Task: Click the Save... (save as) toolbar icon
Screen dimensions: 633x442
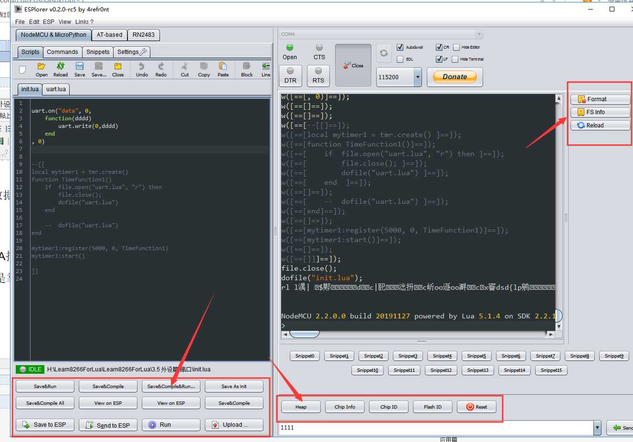Action: pyautogui.click(x=99, y=69)
